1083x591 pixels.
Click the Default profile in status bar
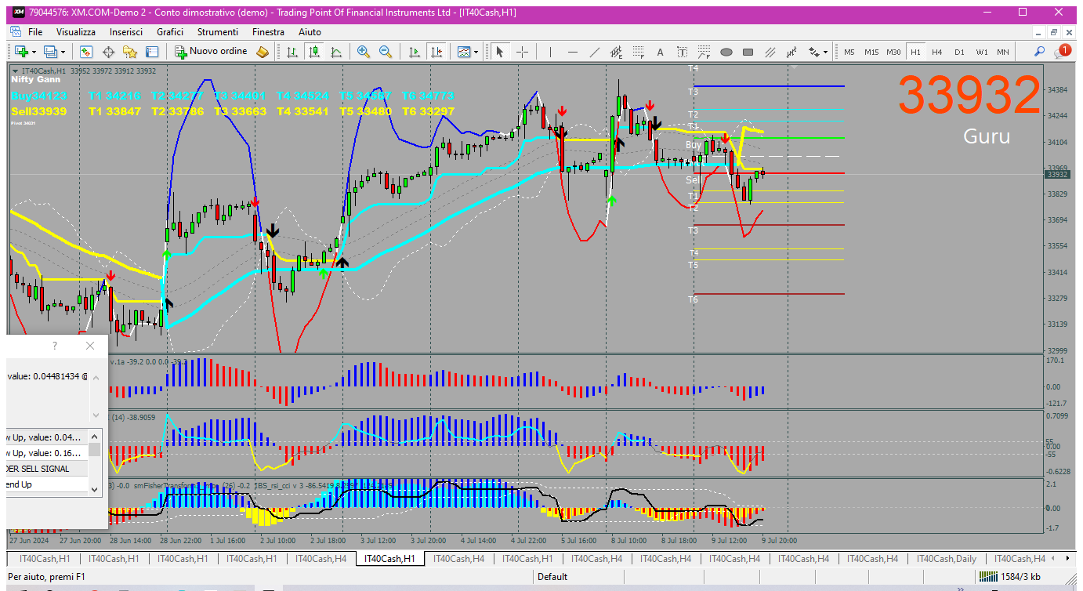click(552, 577)
